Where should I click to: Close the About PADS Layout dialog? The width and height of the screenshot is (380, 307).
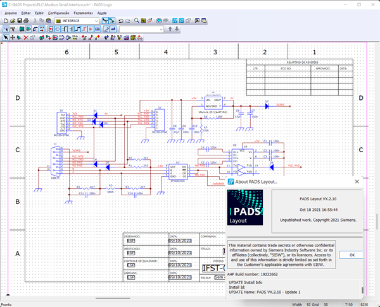click(357, 181)
